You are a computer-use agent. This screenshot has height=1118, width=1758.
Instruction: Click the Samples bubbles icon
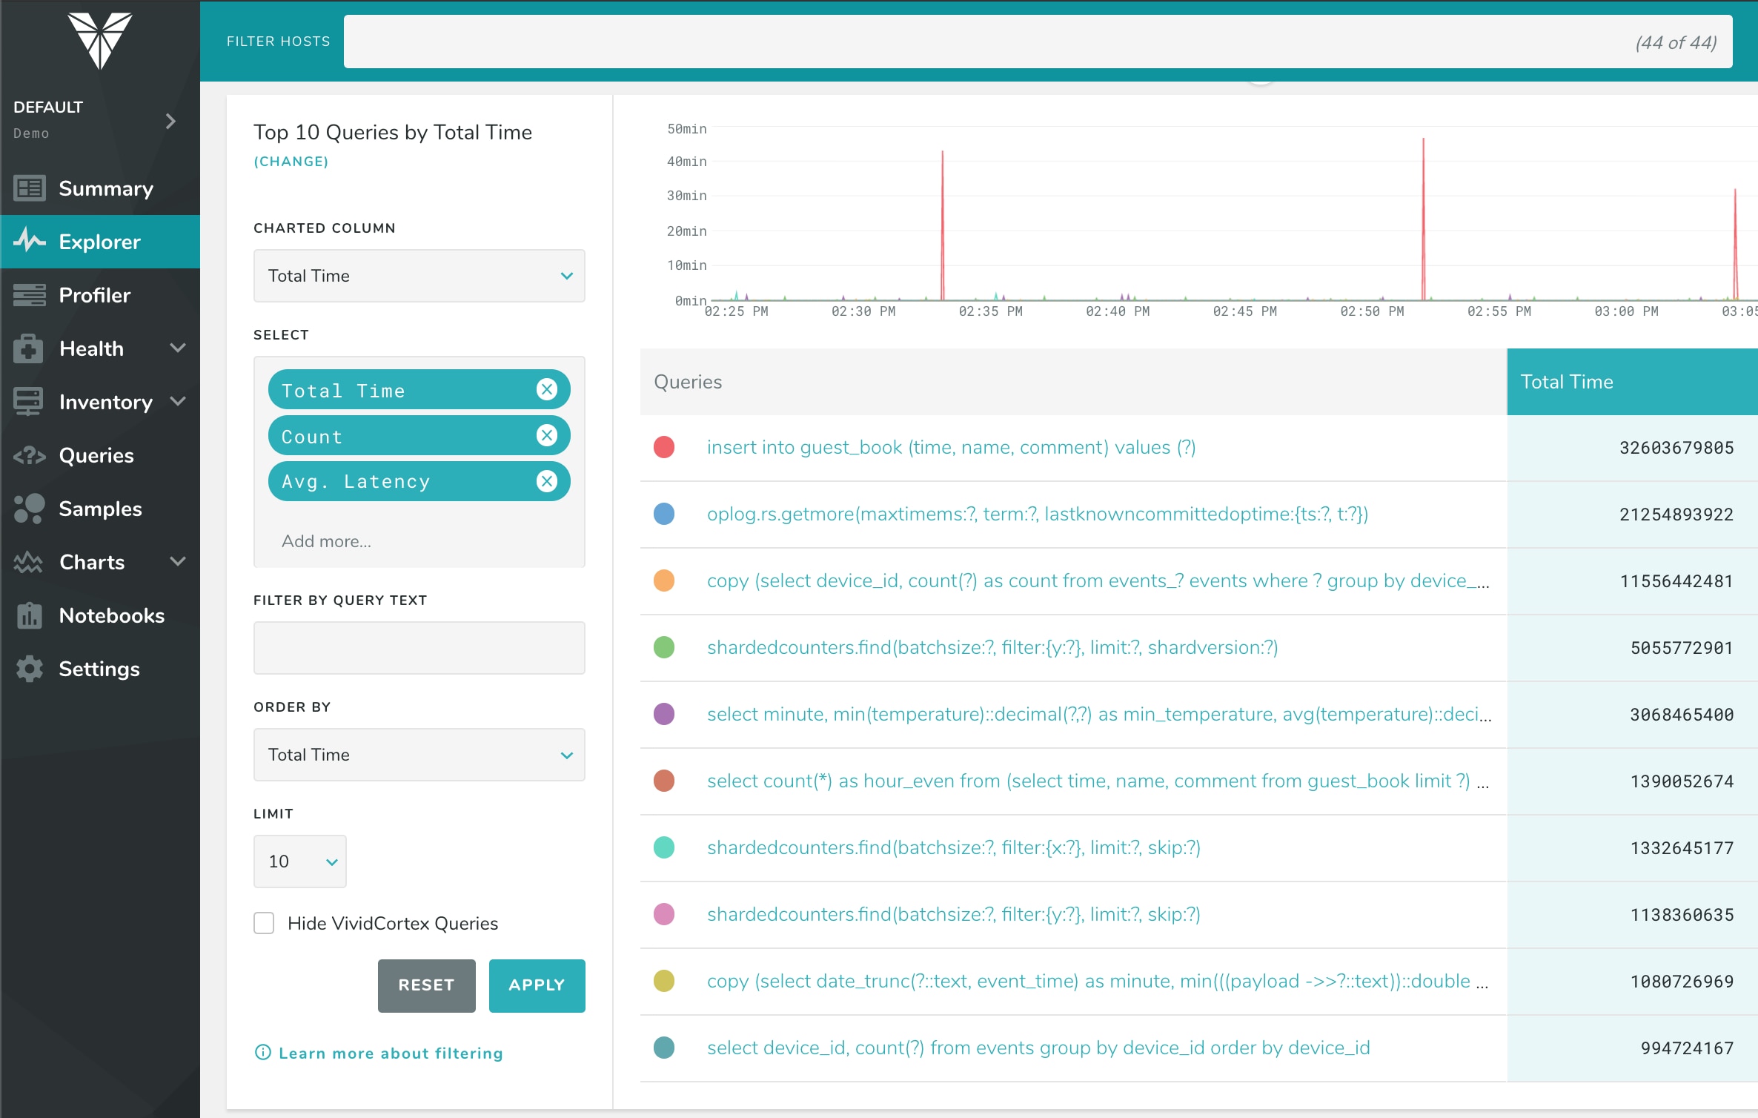pos(30,509)
